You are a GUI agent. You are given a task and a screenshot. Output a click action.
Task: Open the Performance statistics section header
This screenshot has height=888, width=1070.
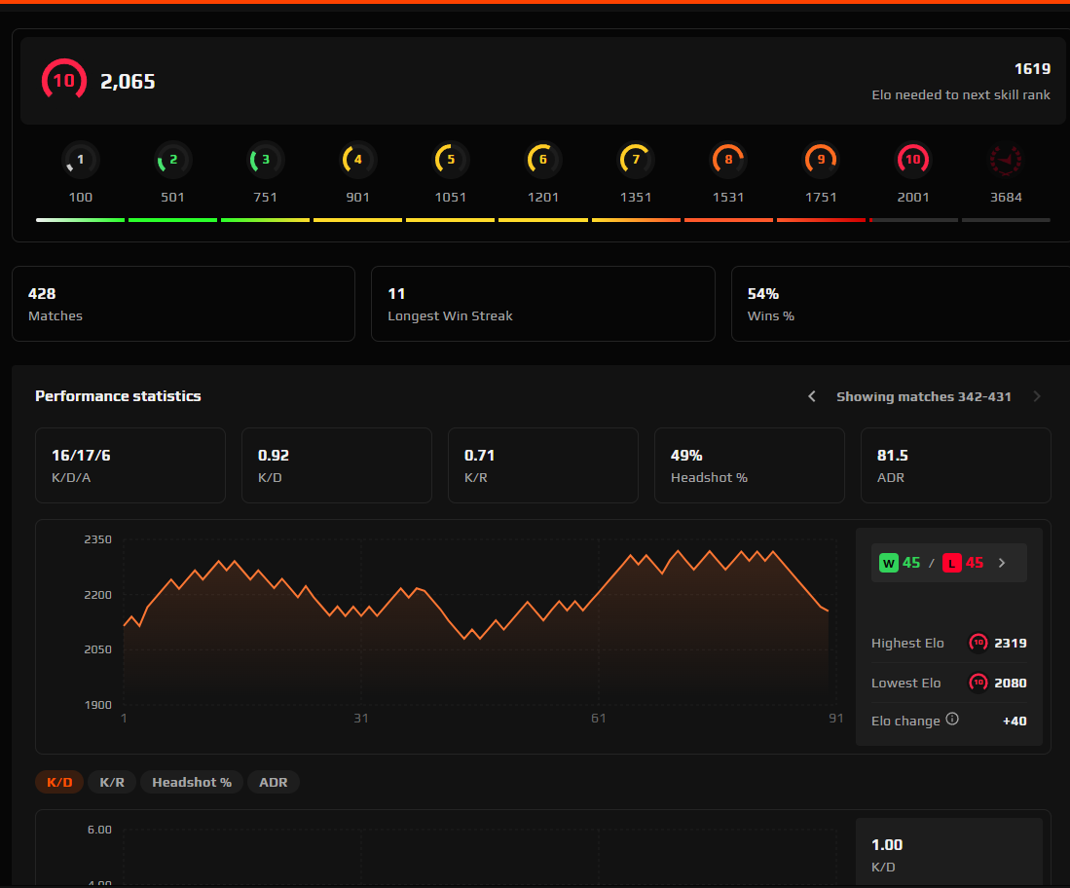(x=118, y=396)
